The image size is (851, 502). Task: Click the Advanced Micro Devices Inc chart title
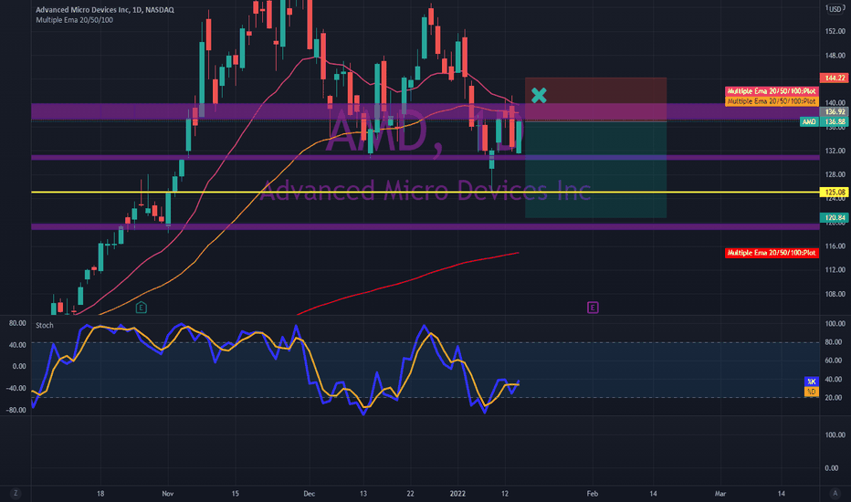tap(105, 10)
